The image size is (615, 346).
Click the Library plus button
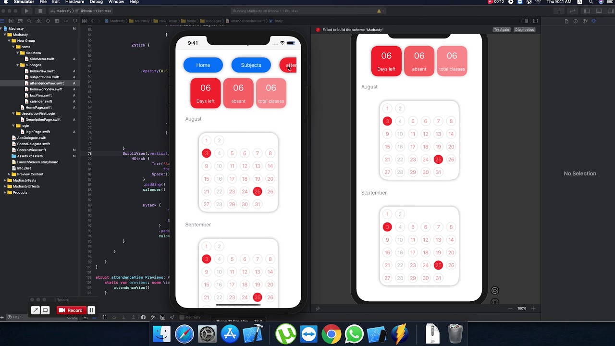559,11
